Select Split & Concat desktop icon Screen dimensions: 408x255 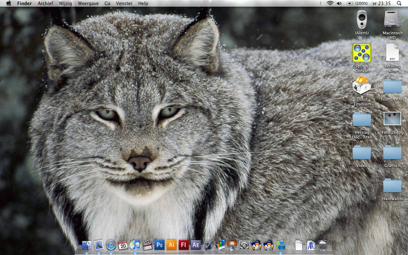(362, 58)
